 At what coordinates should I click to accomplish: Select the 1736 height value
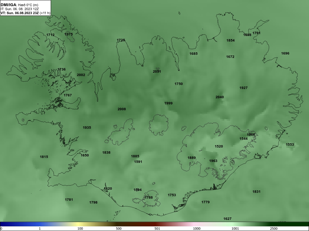61,69
